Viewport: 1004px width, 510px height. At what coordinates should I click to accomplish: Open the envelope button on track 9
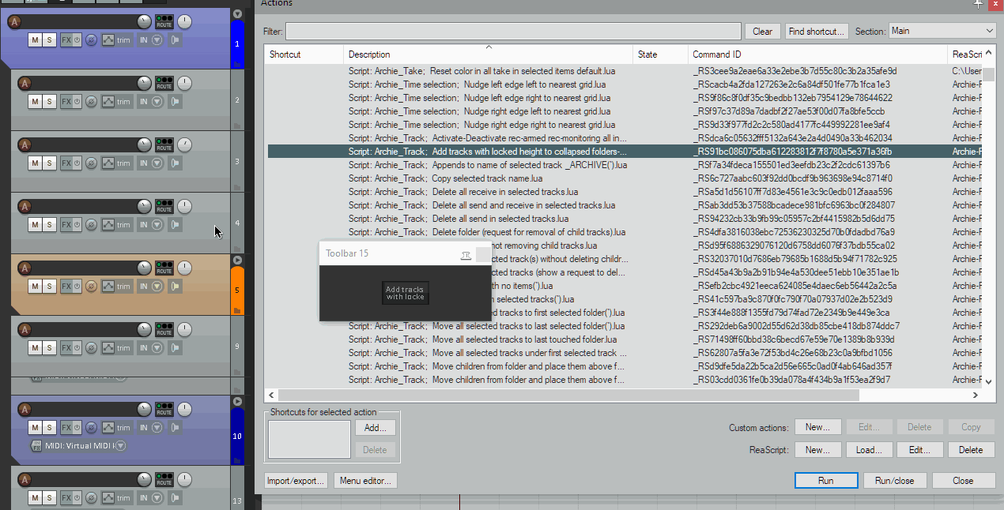(x=108, y=347)
